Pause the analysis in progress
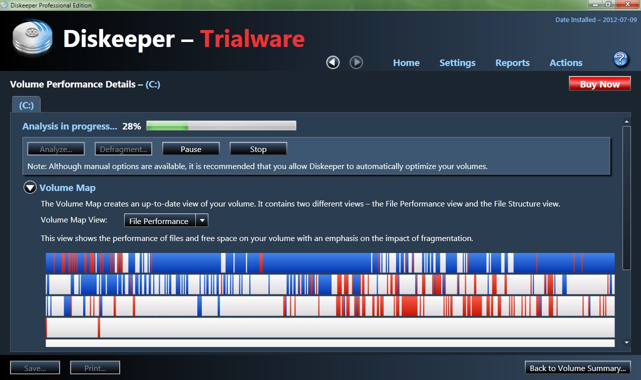 point(191,149)
